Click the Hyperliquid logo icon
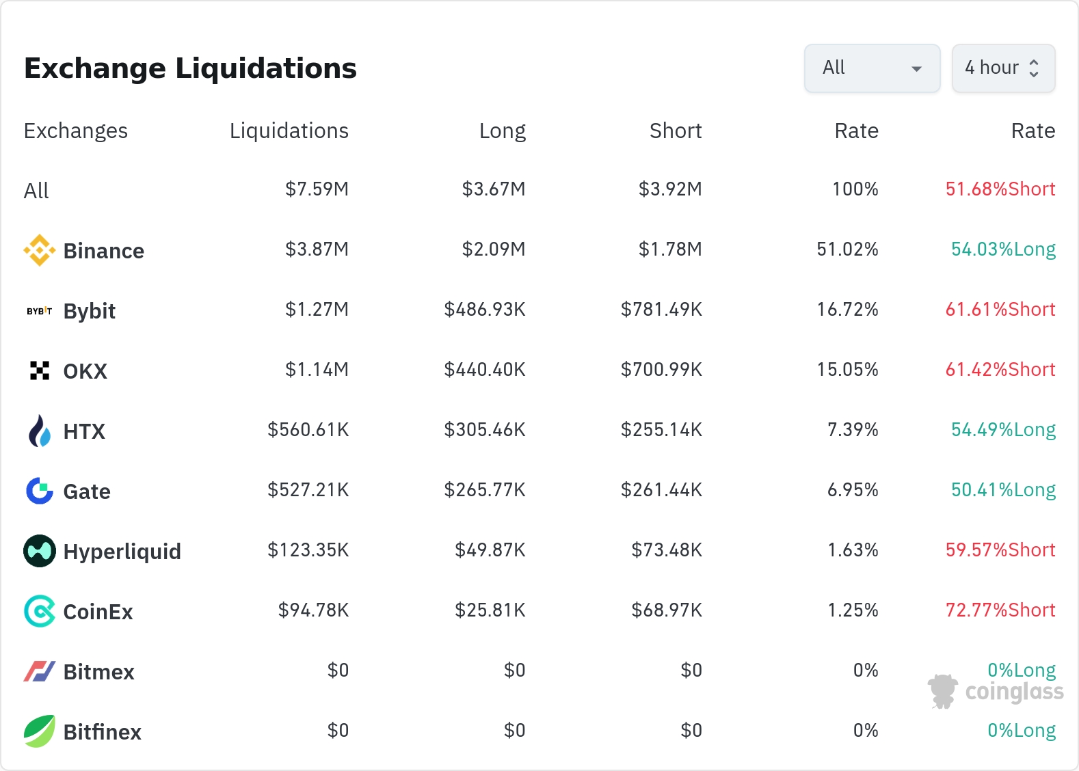The image size is (1079, 771). [x=39, y=551]
